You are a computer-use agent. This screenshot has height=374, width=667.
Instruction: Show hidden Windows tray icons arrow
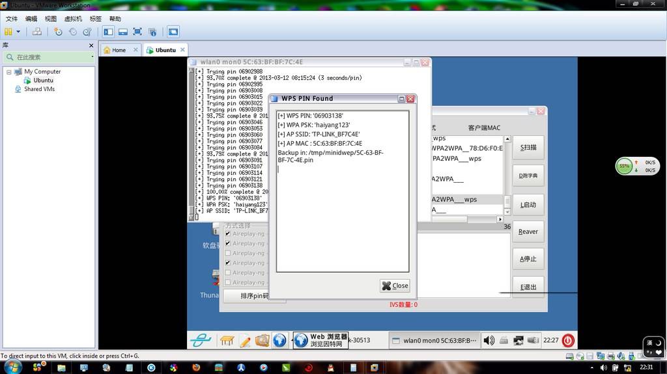592,367
